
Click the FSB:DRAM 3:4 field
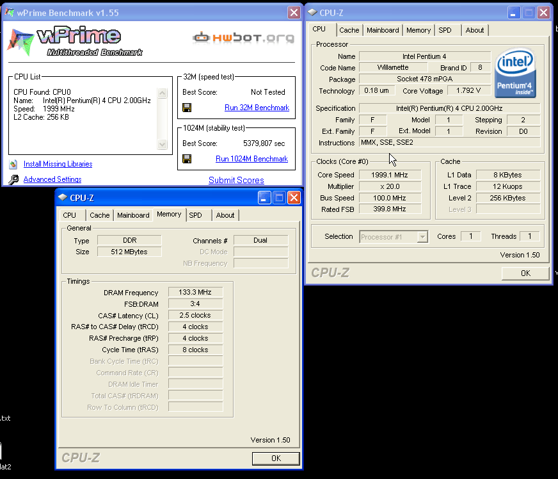coord(195,304)
